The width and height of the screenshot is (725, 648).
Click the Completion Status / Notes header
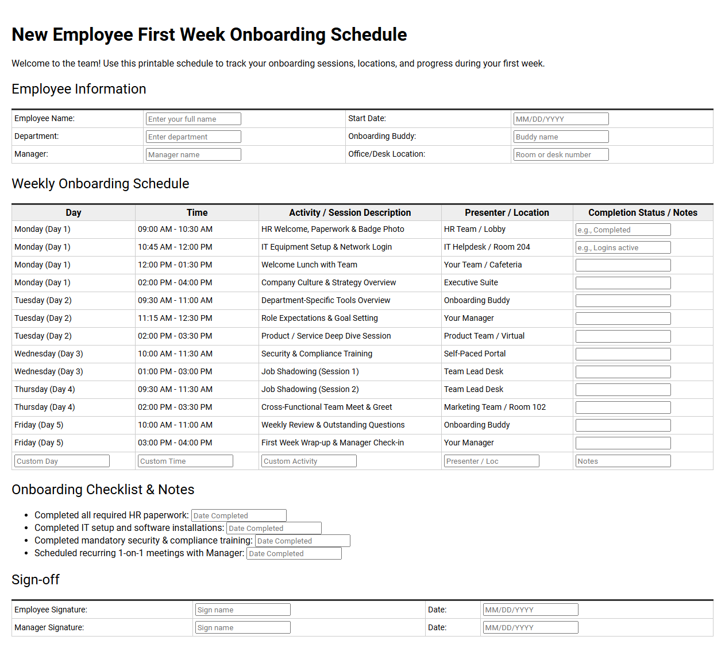pyautogui.click(x=643, y=212)
